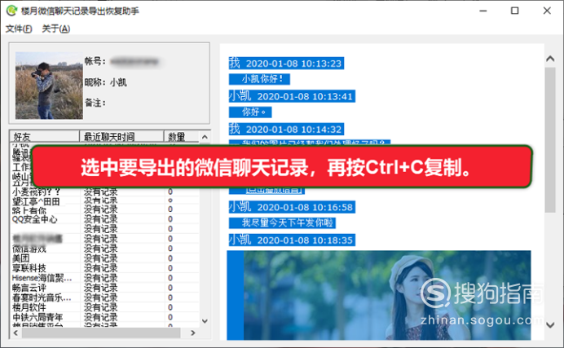Select friend row 路上有你
Viewport: 564px width, 348px height.
(x=104, y=210)
